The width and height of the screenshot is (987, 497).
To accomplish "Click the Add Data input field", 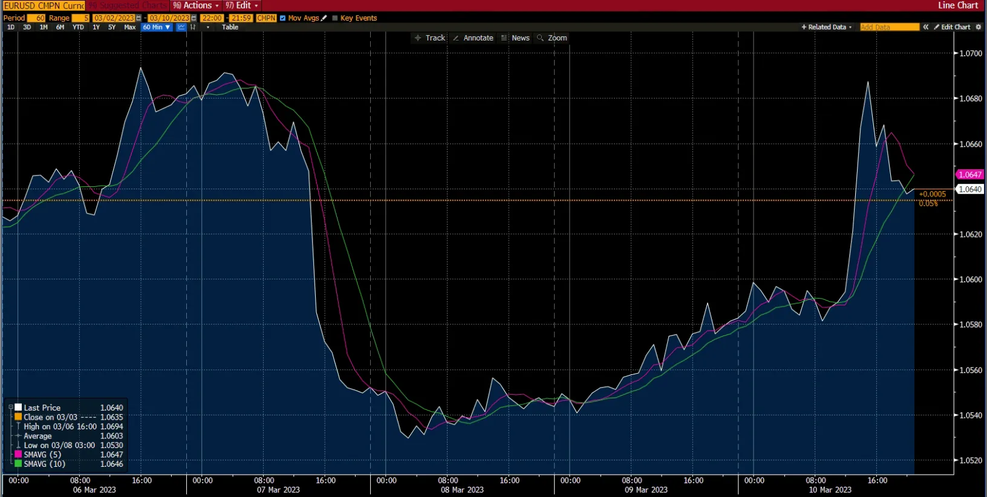I will (x=889, y=27).
